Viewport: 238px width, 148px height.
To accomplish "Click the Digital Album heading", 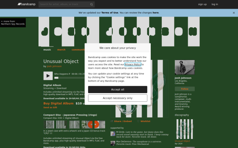I will tap(52, 85).
